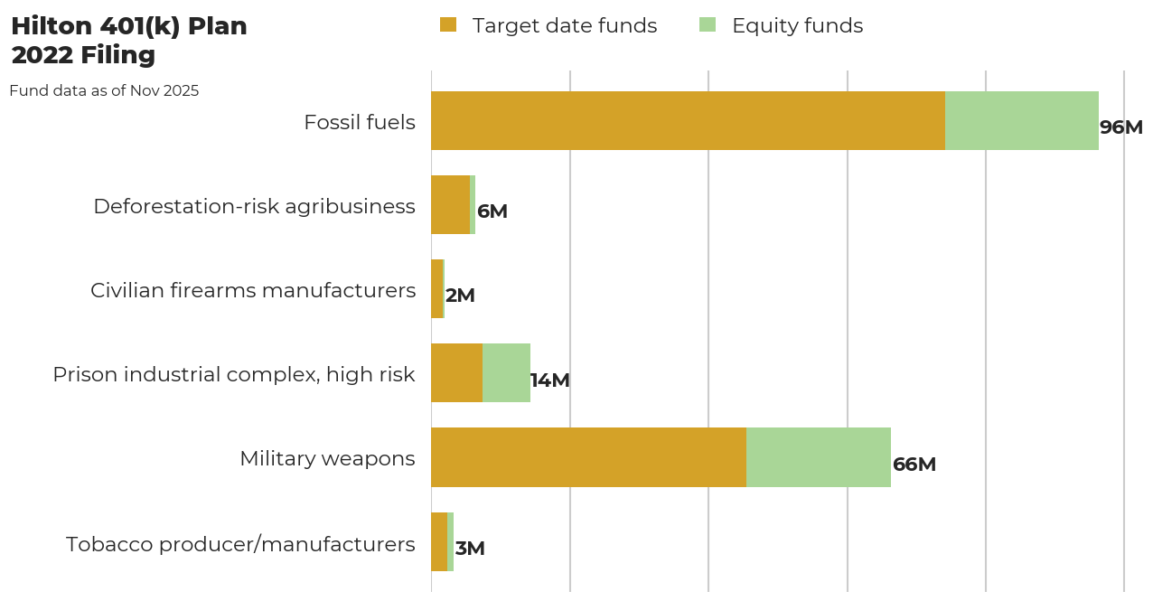Toggle Target date funds legend entry
This screenshot has height=601, width=1153.
point(564,25)
